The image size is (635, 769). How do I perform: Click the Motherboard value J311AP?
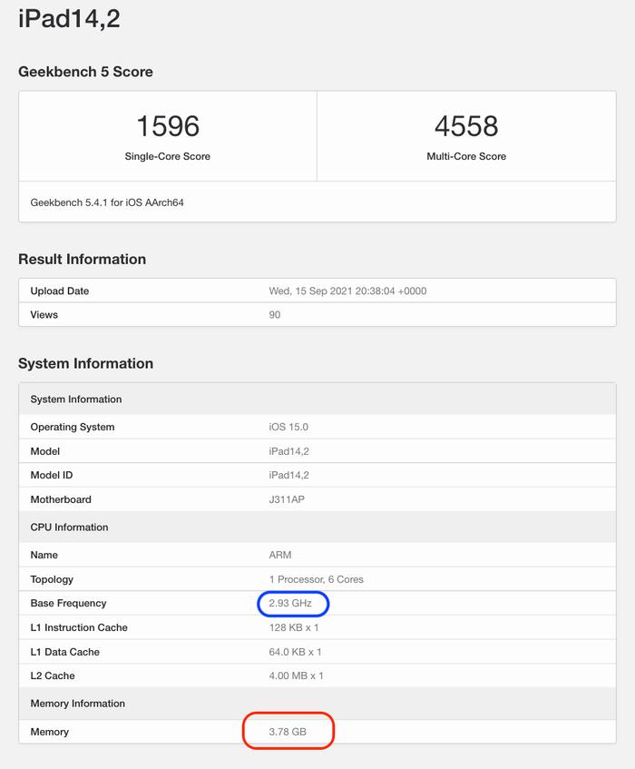(287, 499)
